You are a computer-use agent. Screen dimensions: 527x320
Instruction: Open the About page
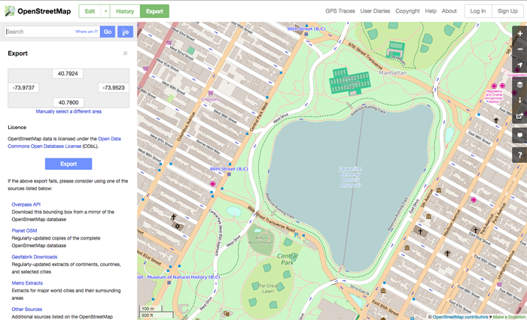pyautogui.click(x=449, y=11)
